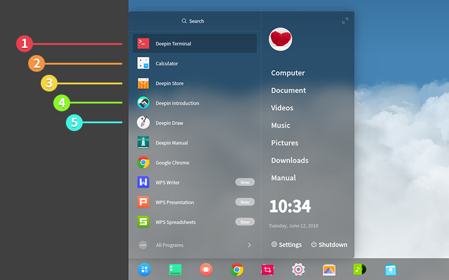
Task: Open the Pictures folder
Action: click(284, 143)
